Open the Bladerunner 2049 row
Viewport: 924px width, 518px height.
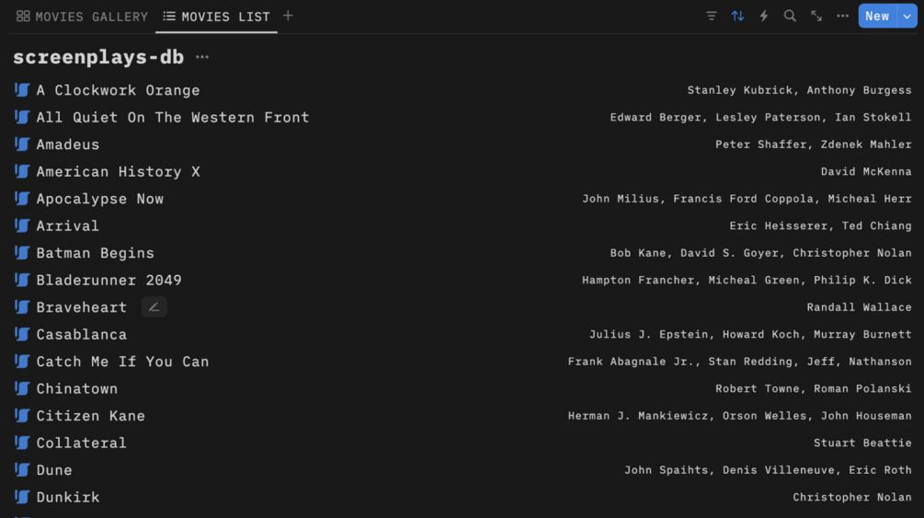pos(108,281)
